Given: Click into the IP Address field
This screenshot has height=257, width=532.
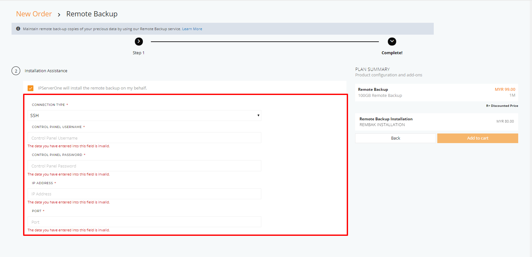Looking at the screenshot, I should click(144, 194).
